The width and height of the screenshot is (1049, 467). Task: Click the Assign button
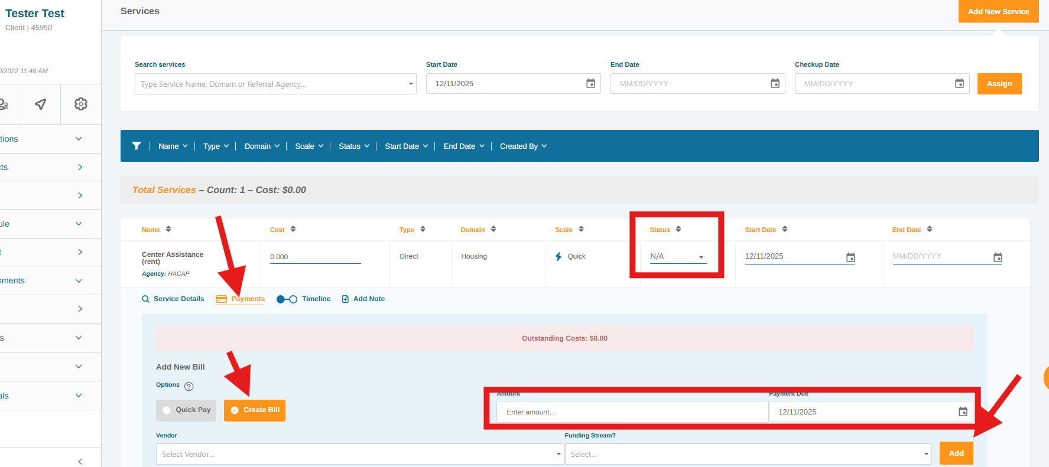(x=999, y=84)
